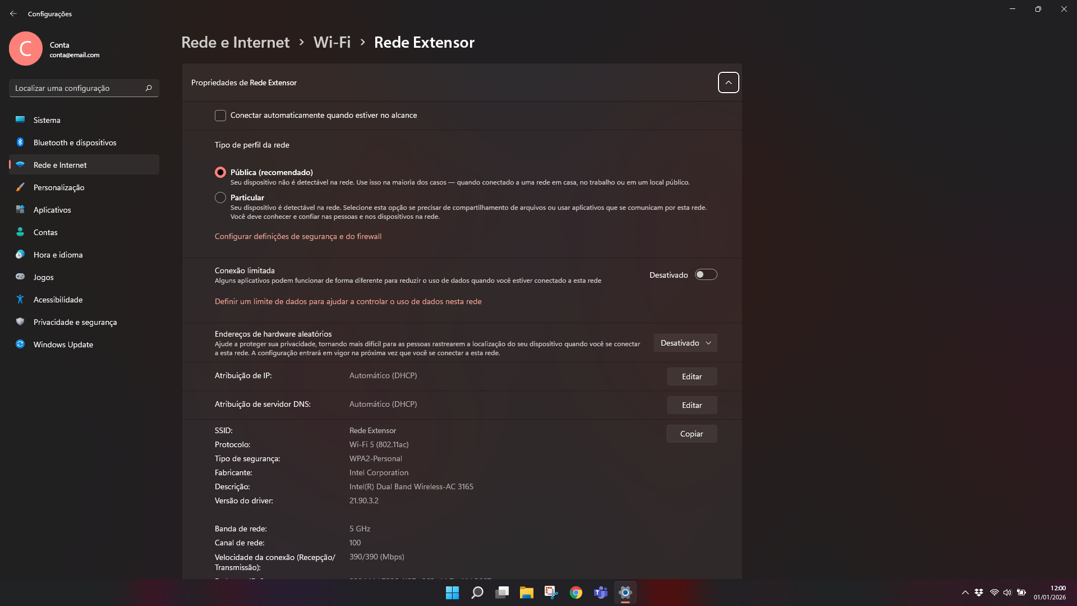Click the back arrow in Configurações

pyautogui.click(x=13, y=13)
